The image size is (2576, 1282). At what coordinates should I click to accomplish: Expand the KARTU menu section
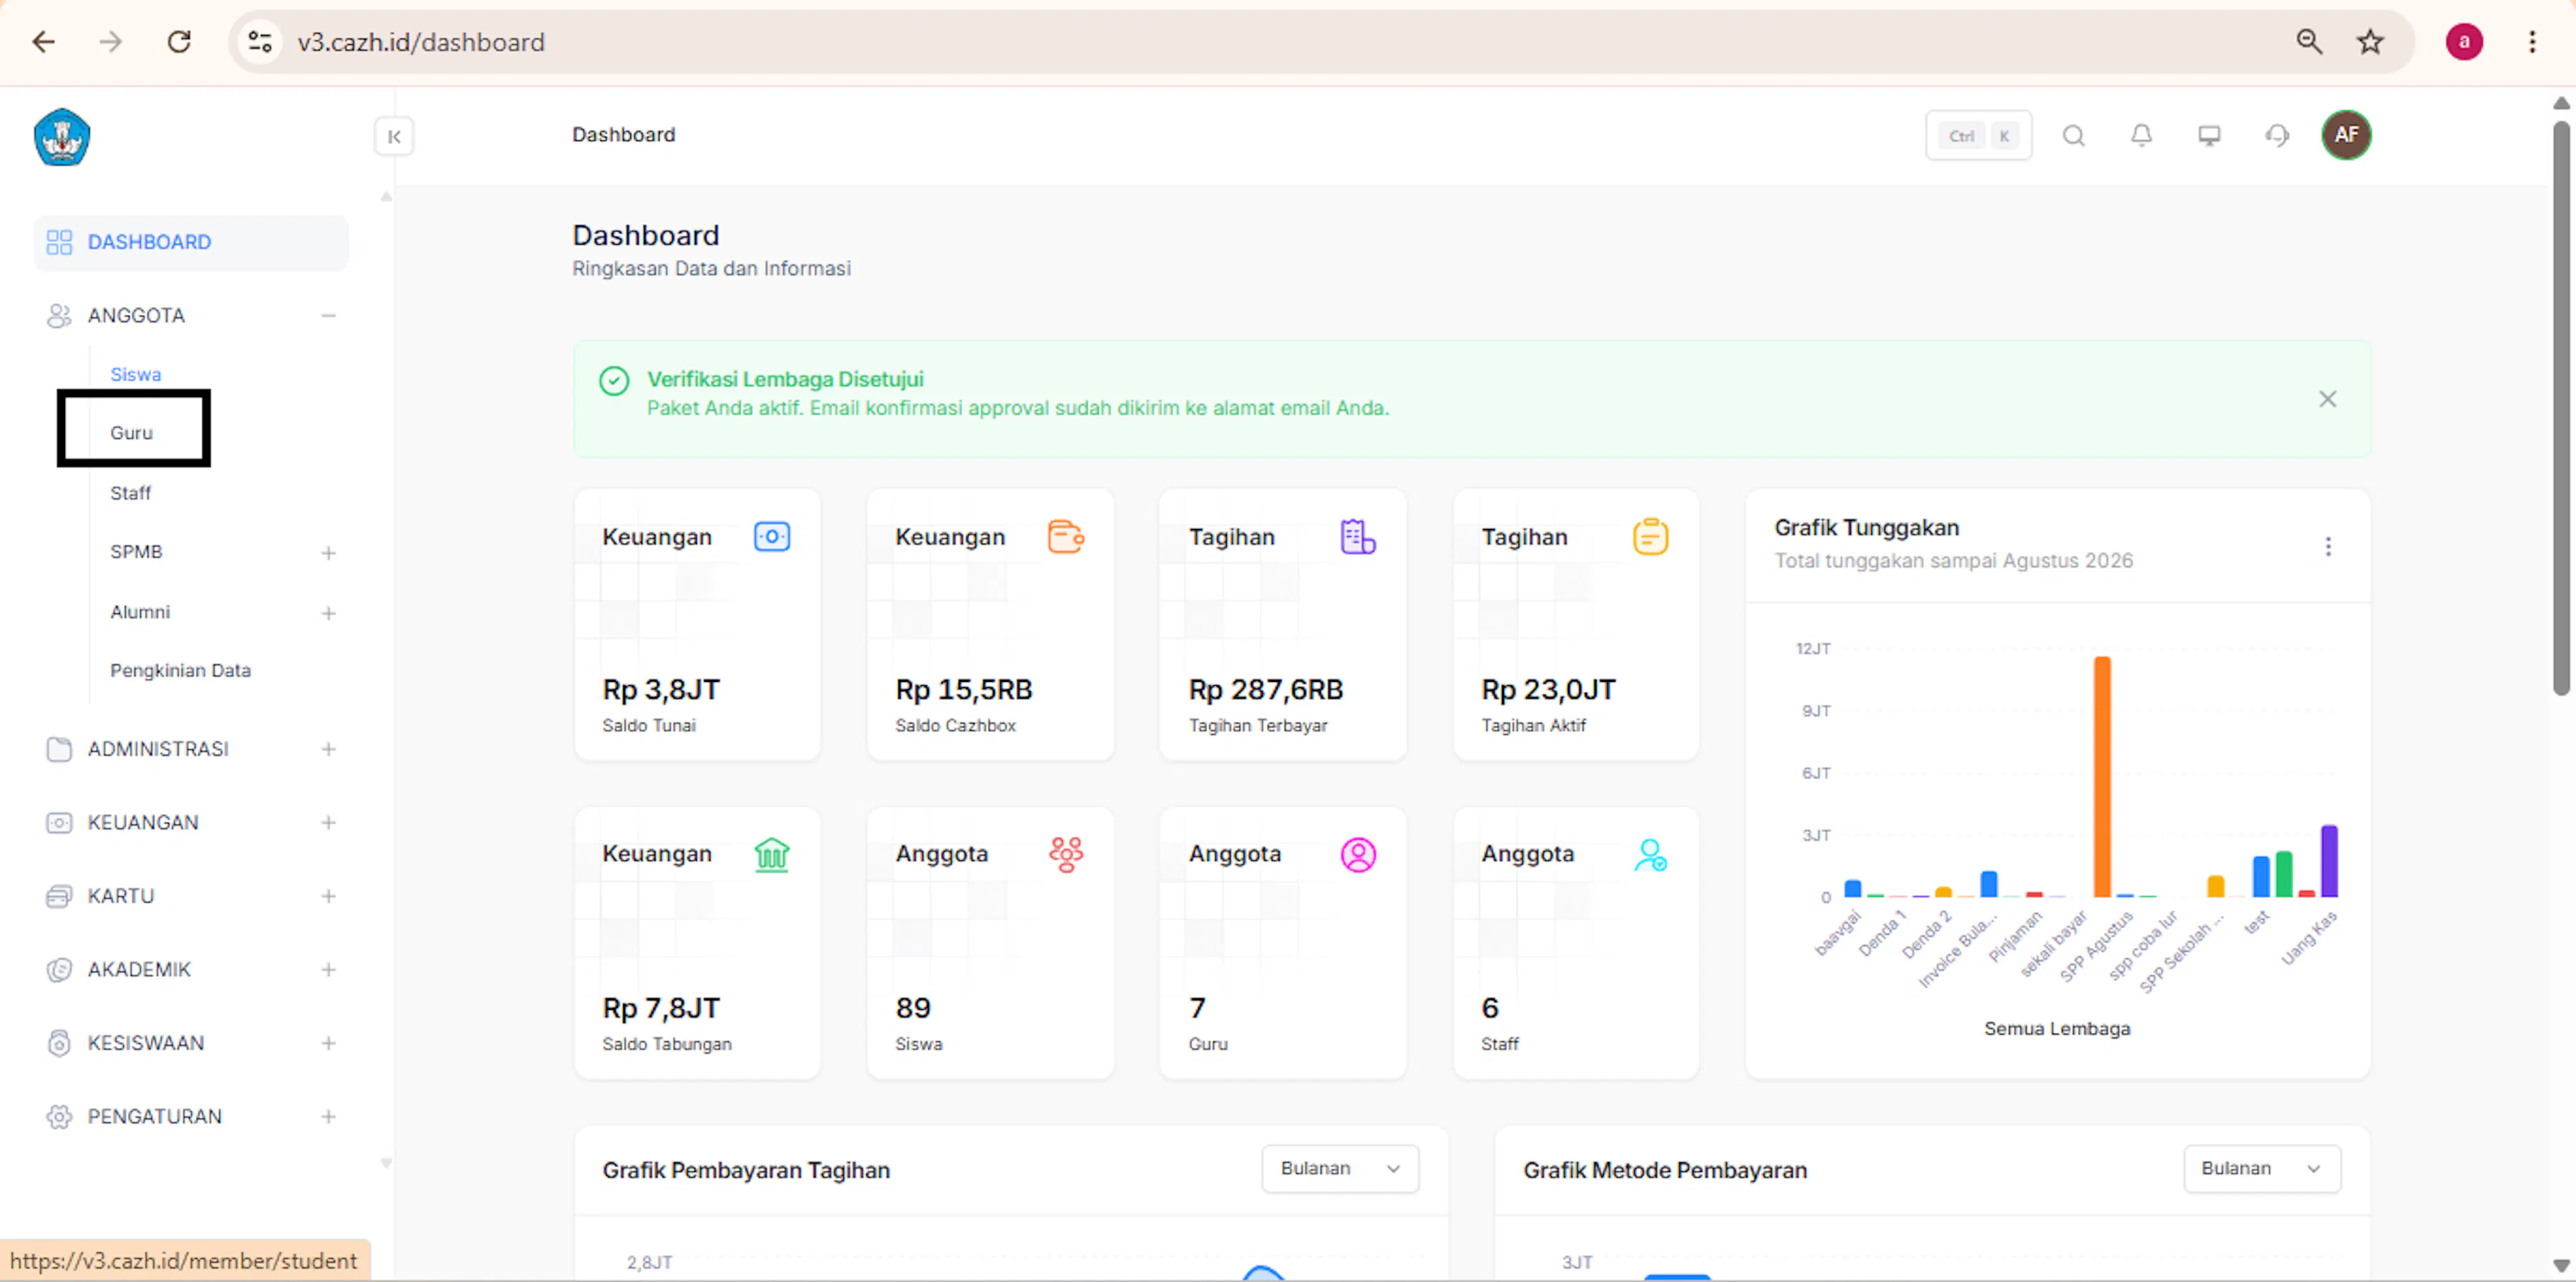tap(328, 896)
